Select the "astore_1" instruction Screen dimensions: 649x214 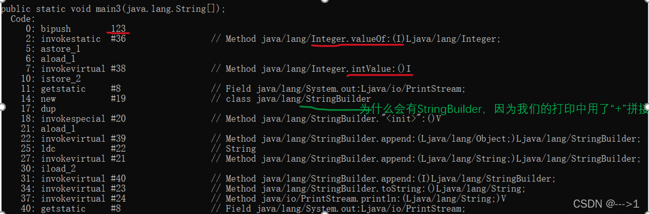61,49
